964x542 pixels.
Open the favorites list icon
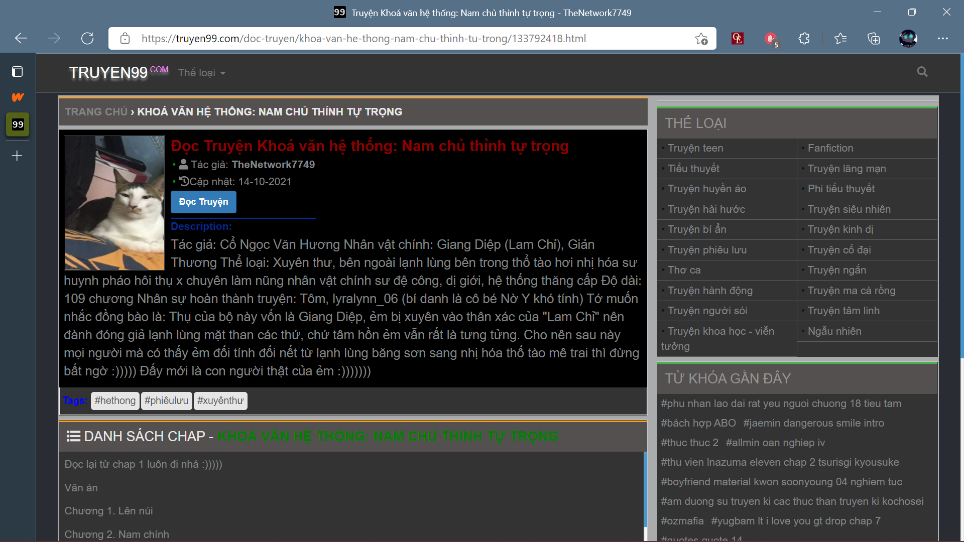(840, 39)
